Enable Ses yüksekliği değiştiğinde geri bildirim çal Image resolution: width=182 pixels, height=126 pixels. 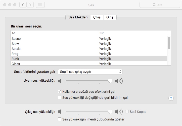tap(60, 98)
